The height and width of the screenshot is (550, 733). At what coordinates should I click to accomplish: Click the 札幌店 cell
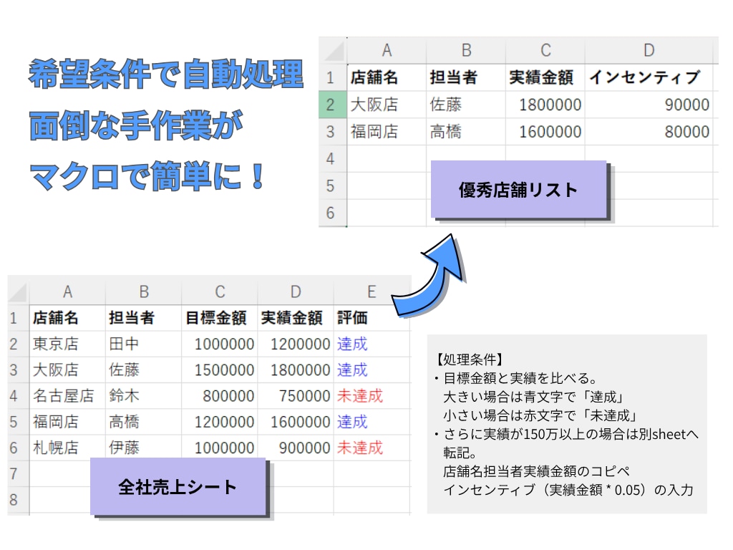pos(68,448)
